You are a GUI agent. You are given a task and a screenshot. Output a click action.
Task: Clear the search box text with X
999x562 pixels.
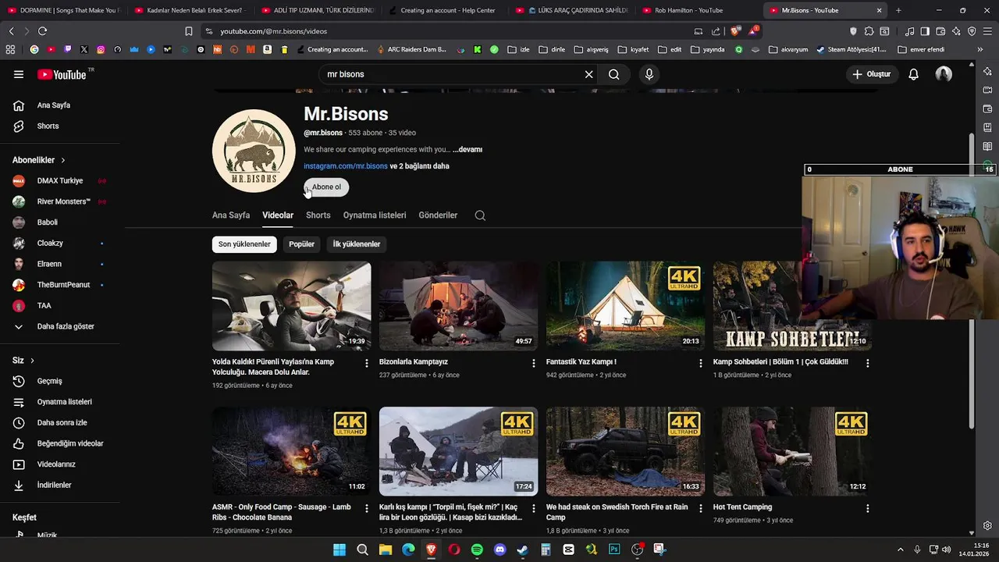click(589, 74)
